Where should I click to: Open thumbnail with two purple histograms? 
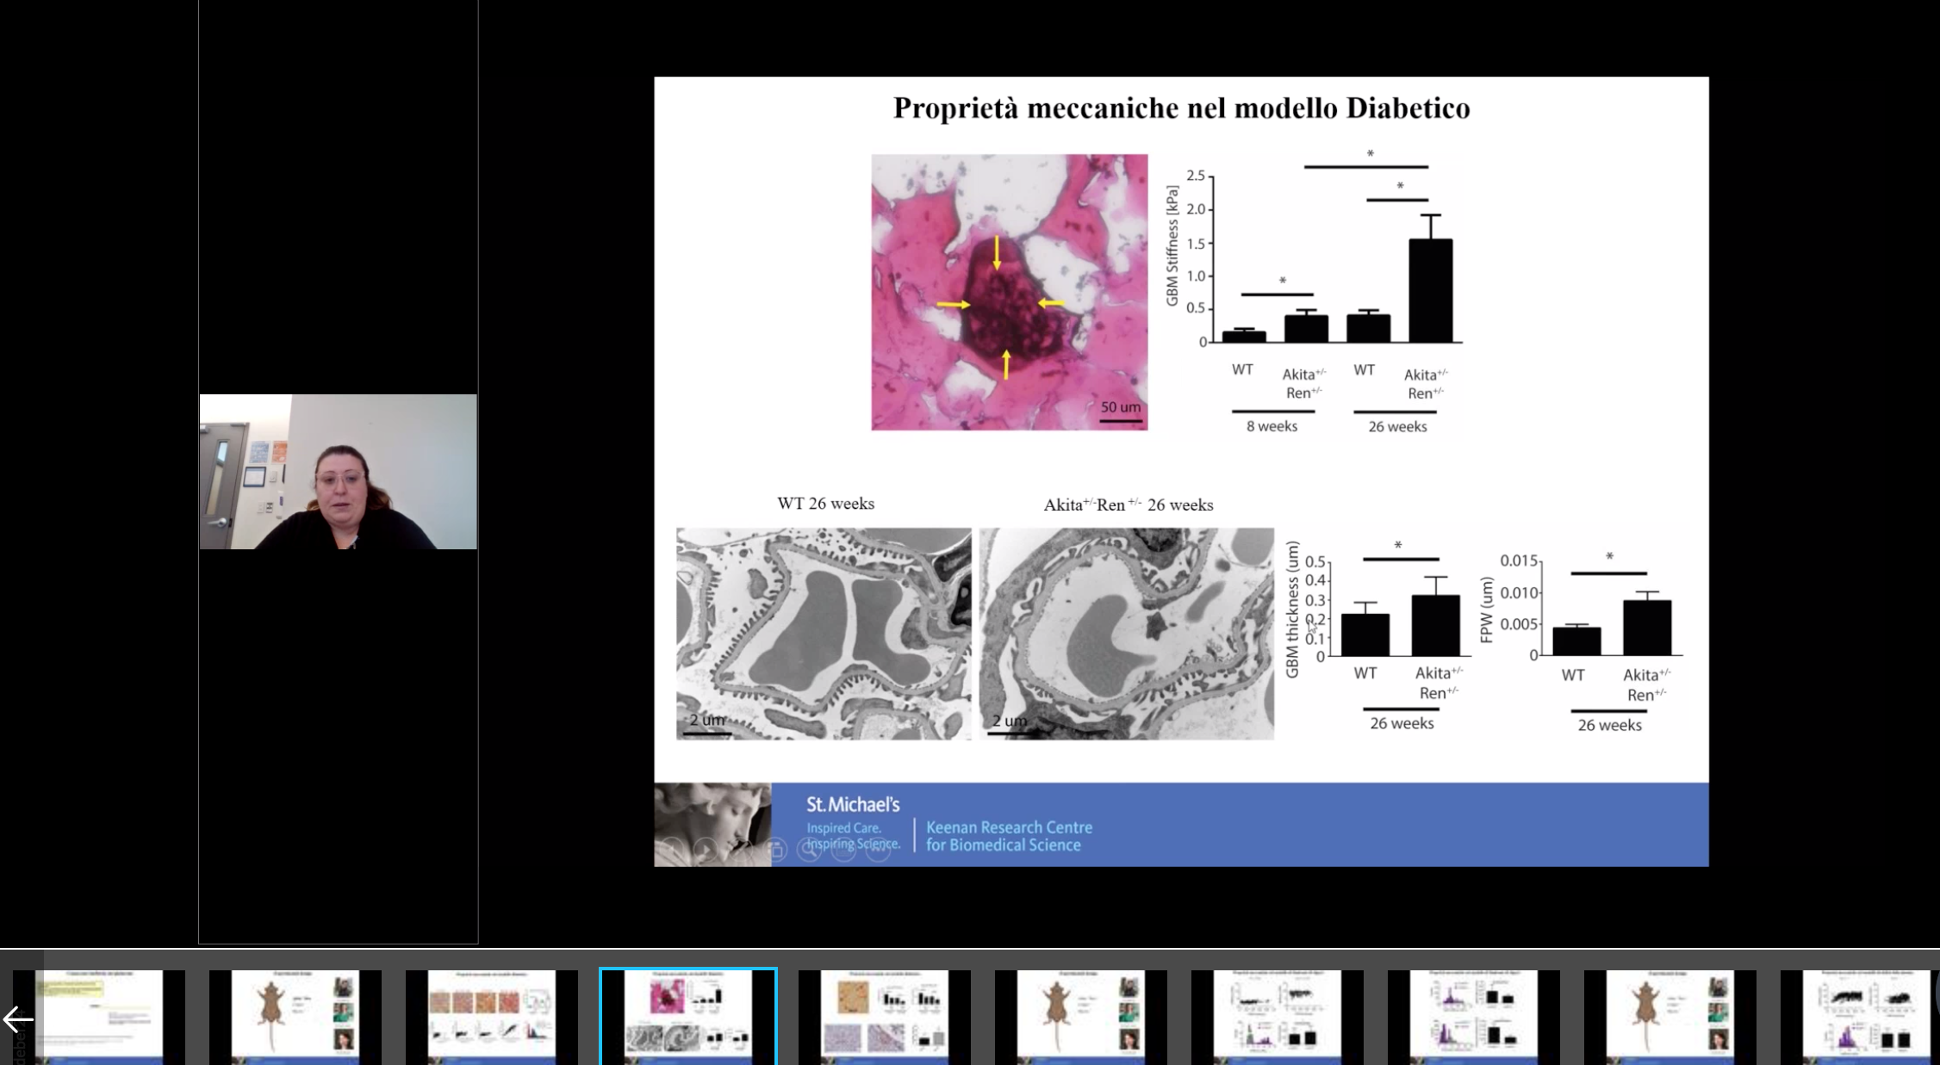click(x=1474, y=1016)
